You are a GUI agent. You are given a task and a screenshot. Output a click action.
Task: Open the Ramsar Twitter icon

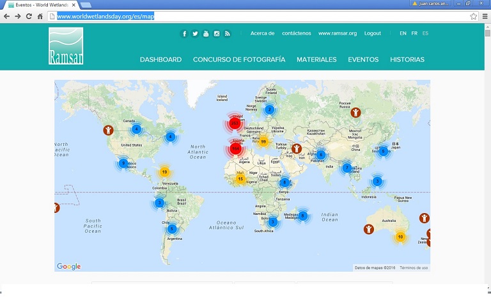pos(195,33)
